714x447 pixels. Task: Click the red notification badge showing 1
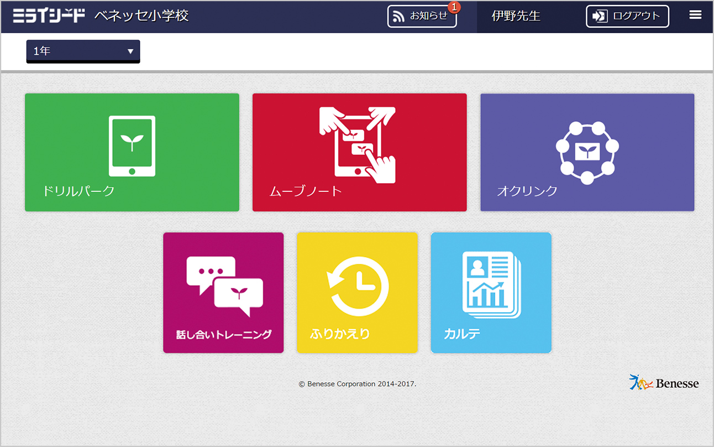tap(454, 7)
